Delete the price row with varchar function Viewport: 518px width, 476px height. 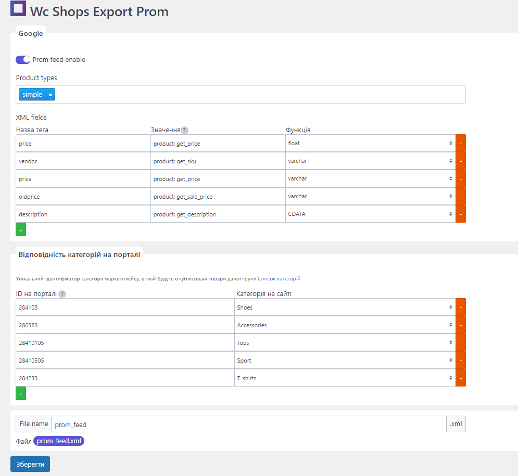coord(461,178)
